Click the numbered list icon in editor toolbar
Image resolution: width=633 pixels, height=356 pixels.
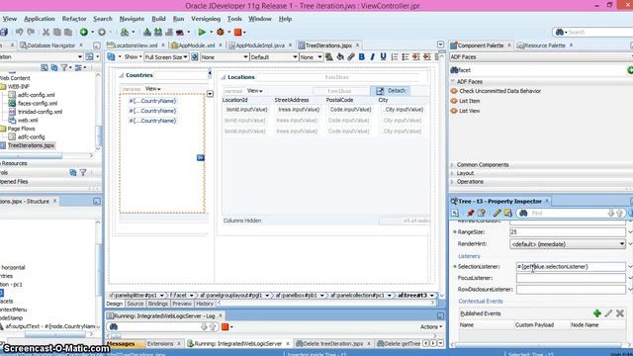pos(395,57)
